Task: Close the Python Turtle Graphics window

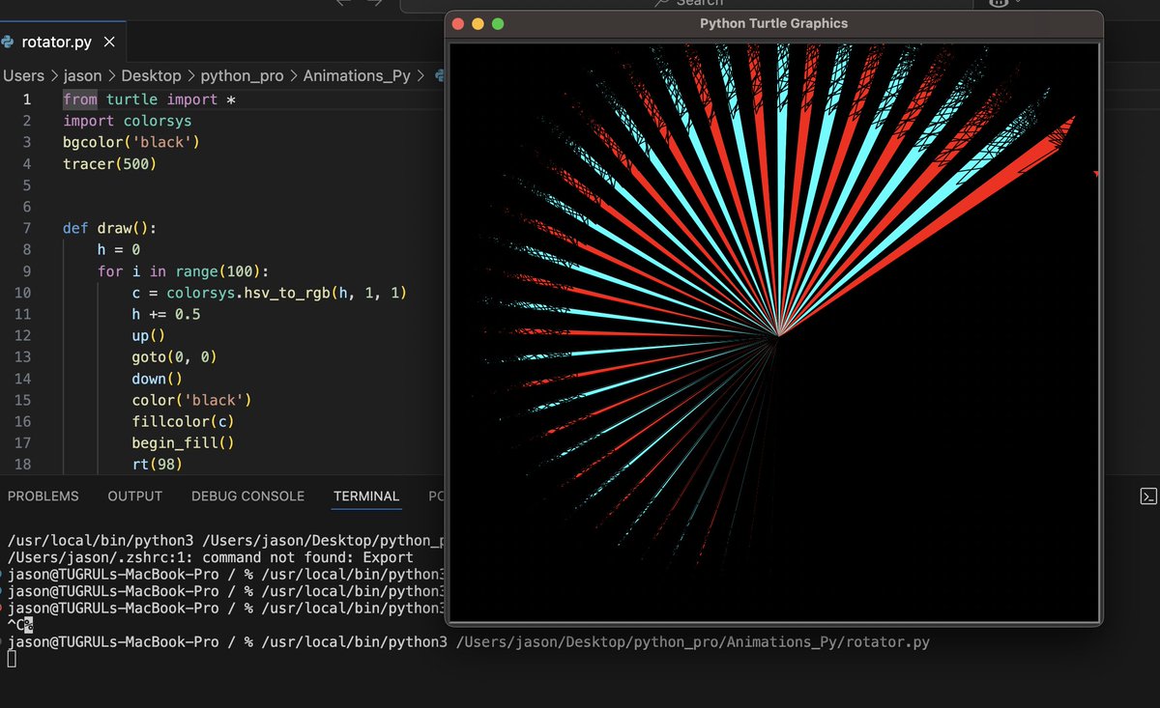Action: click(x=458, y=24)
